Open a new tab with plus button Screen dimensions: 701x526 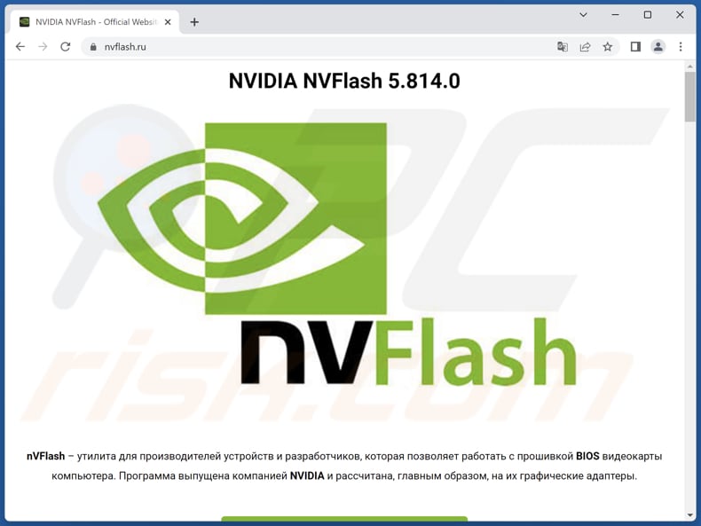(194, 22)
